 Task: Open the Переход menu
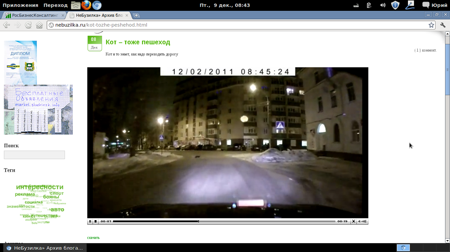(x=56, y=5)
